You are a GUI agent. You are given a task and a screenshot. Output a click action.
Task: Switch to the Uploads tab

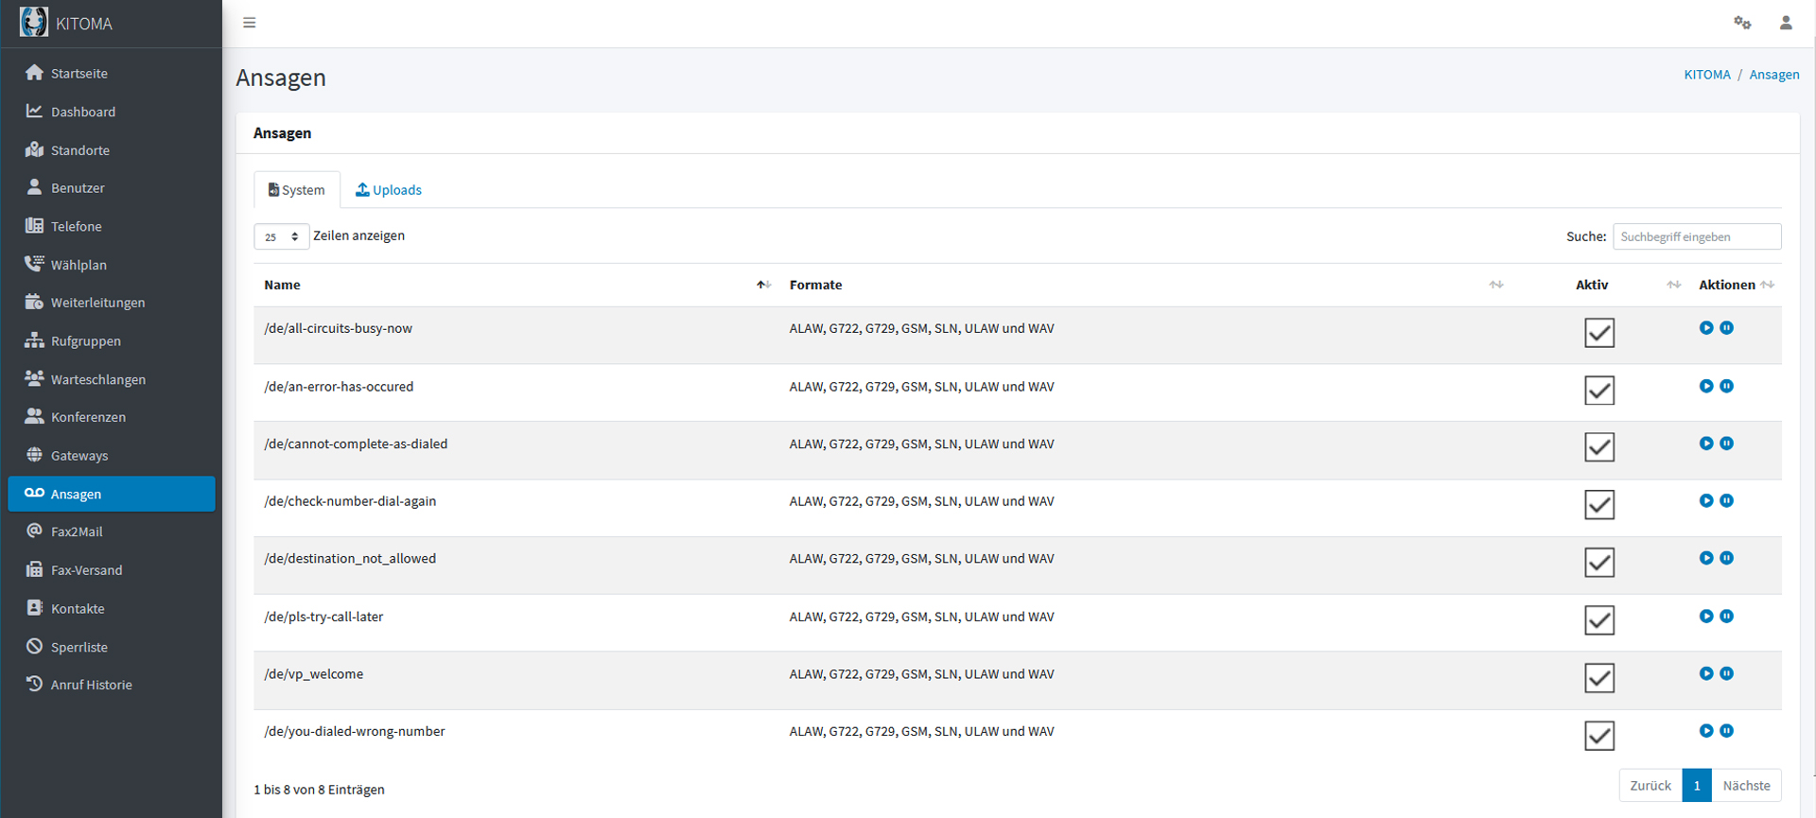pyautogui.click(x=389, y=190)
